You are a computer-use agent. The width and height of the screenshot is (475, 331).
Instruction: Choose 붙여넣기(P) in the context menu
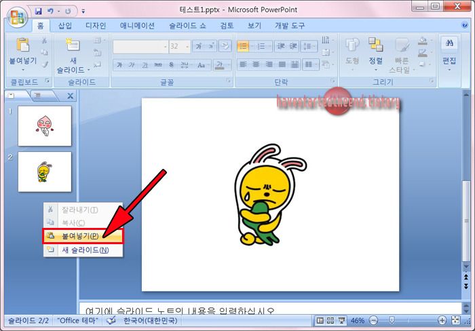coord(83,236)
